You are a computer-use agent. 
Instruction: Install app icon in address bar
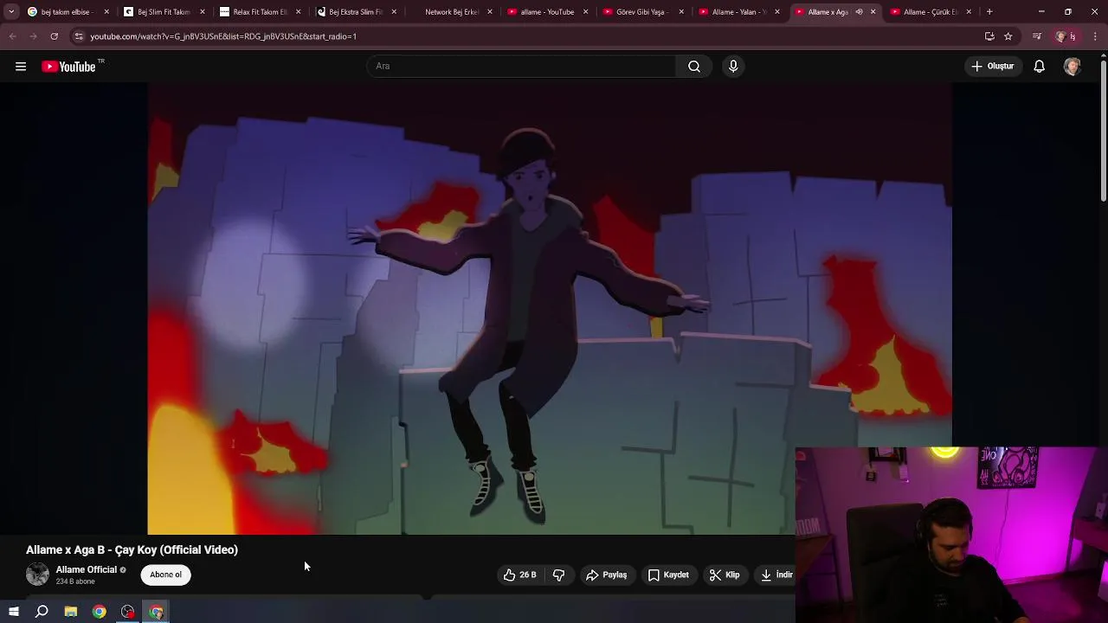click(989, 36)
